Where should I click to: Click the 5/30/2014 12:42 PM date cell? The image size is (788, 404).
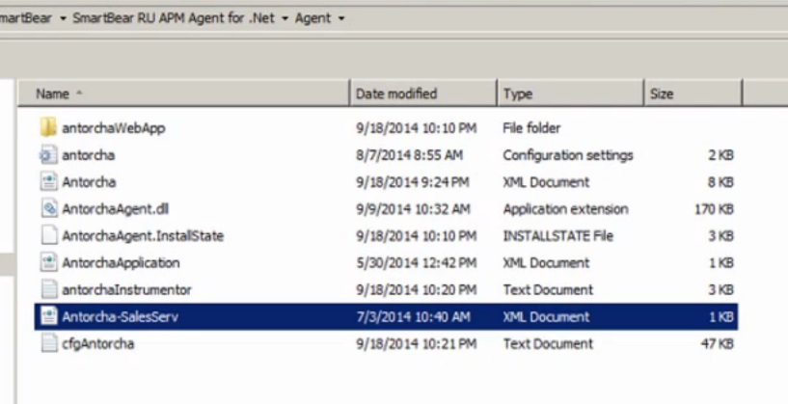416,263
